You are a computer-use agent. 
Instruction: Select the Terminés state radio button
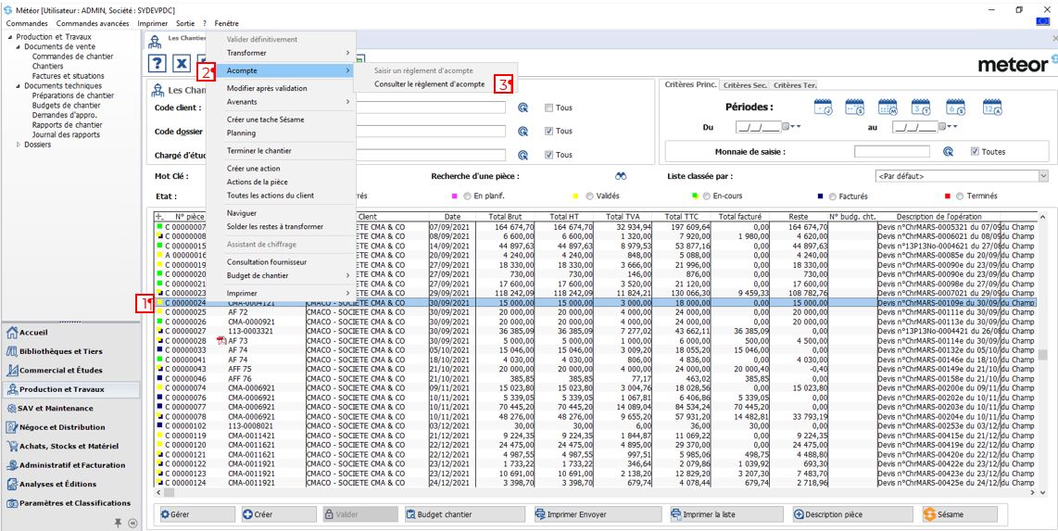click(x=960, y=196)
